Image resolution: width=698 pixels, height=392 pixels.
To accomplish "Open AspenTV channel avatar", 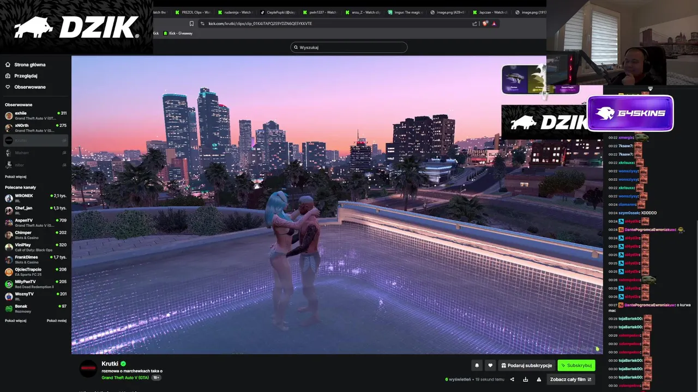I will pyautogui.click(x=9, y=223).
